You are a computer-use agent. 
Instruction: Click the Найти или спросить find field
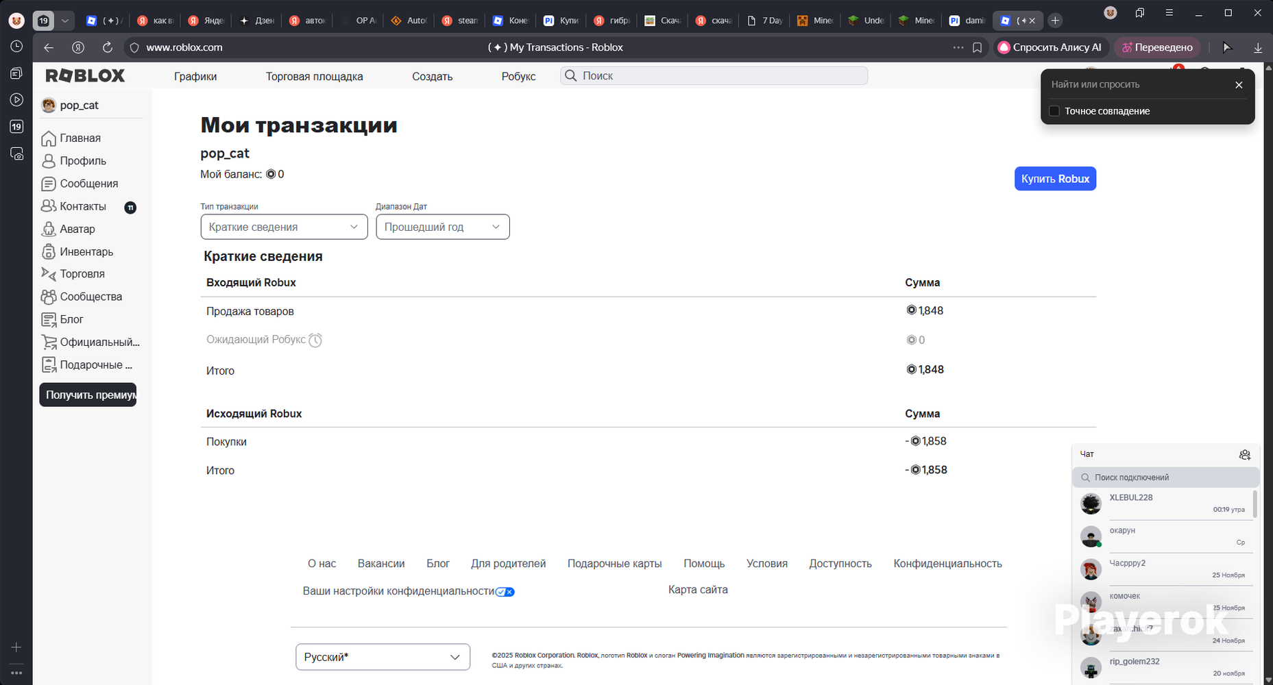pos(1137,84)
